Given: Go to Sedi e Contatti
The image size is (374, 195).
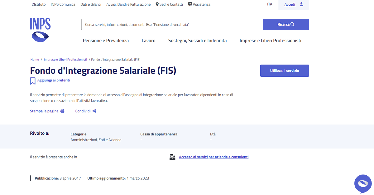Looking at the screenshot, I should pos(171,4).
